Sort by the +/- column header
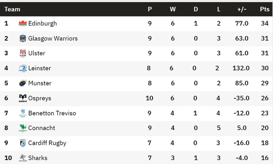Screen dimensions: 273x164 242,9
